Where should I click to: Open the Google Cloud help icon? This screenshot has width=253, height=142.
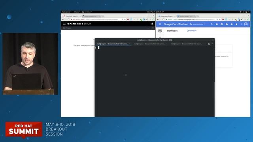pos(232,24)
